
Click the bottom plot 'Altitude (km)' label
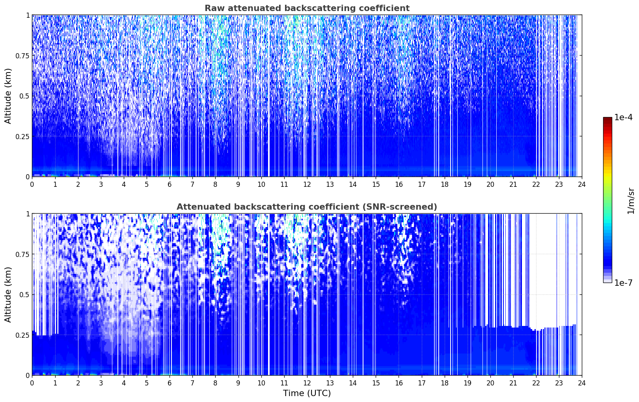click(8, 294)
